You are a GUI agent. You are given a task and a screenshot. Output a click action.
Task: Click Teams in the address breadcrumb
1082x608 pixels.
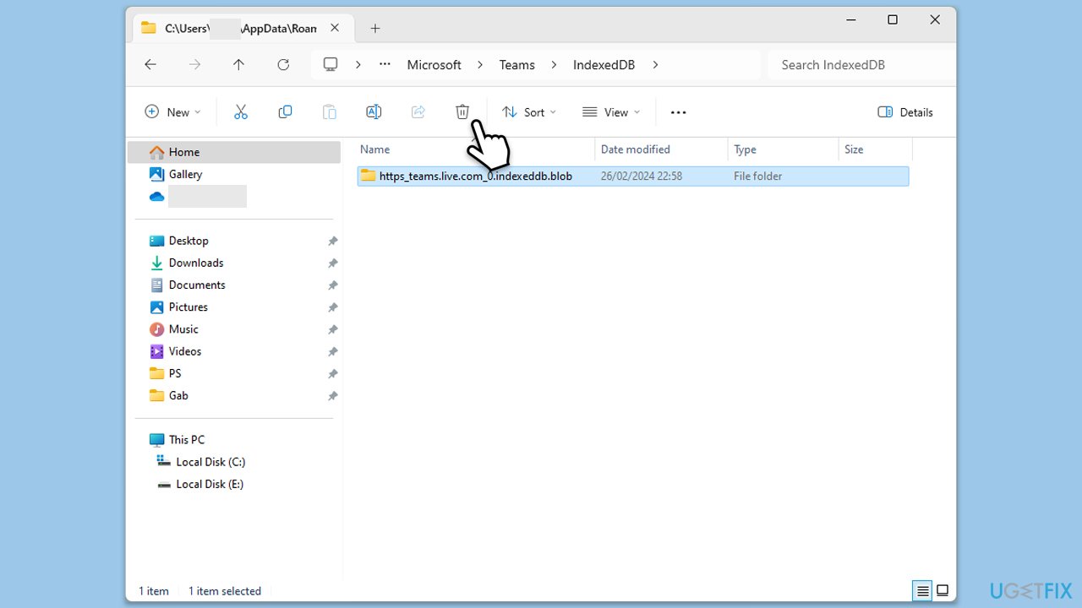[516, 65]
